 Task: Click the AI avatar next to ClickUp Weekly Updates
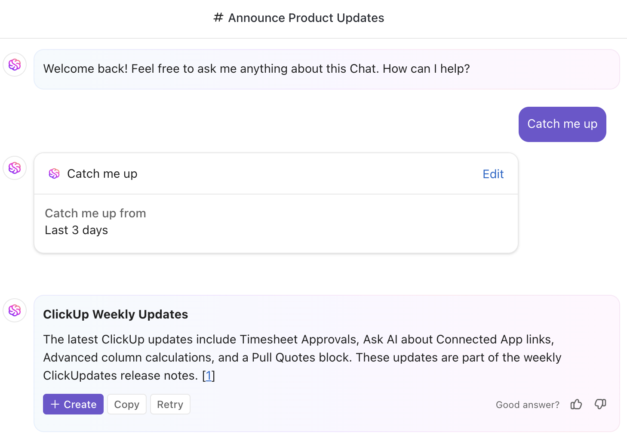pos(14,310)
